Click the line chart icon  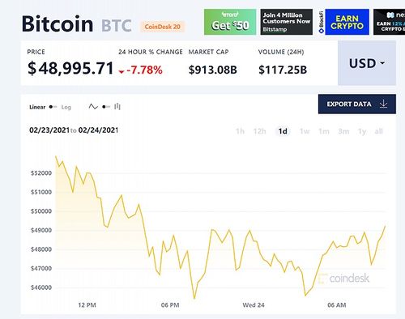[93, 107]
